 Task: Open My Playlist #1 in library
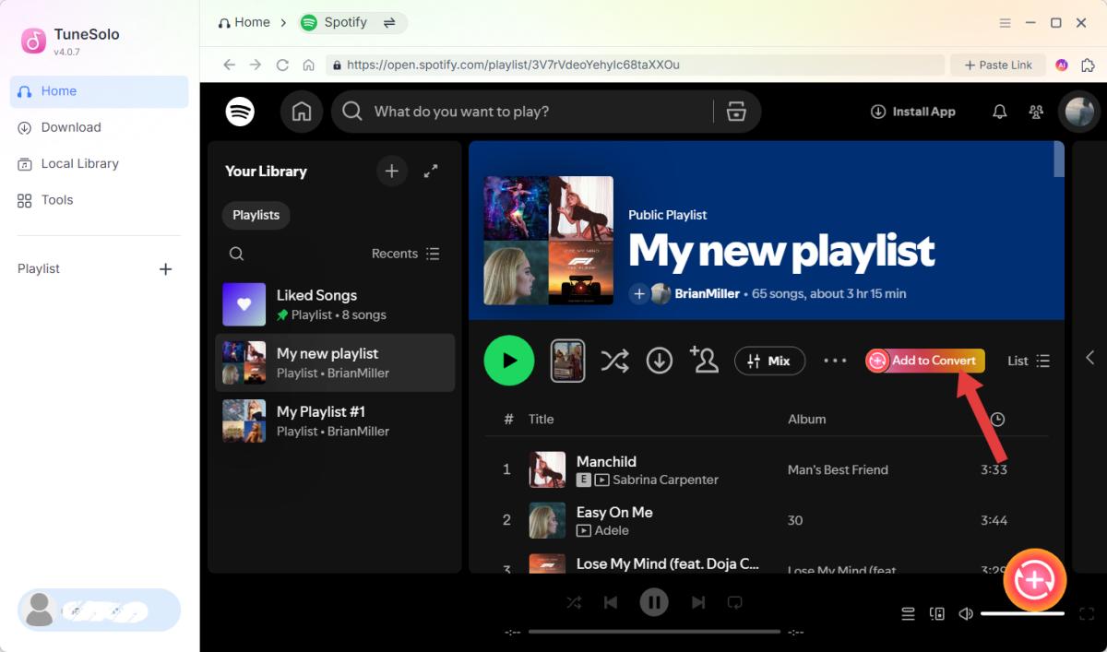335,421
